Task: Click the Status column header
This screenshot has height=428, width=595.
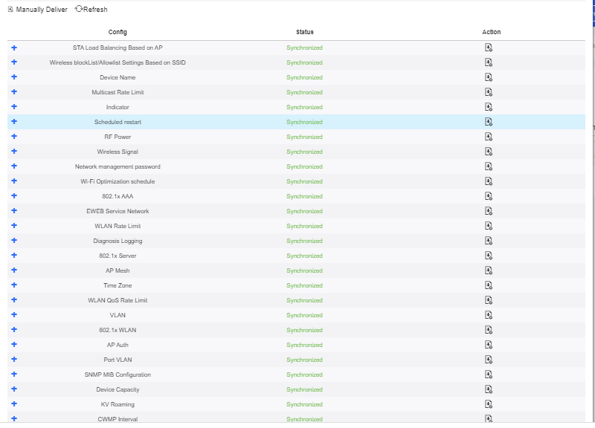Action: pos(305,32)
